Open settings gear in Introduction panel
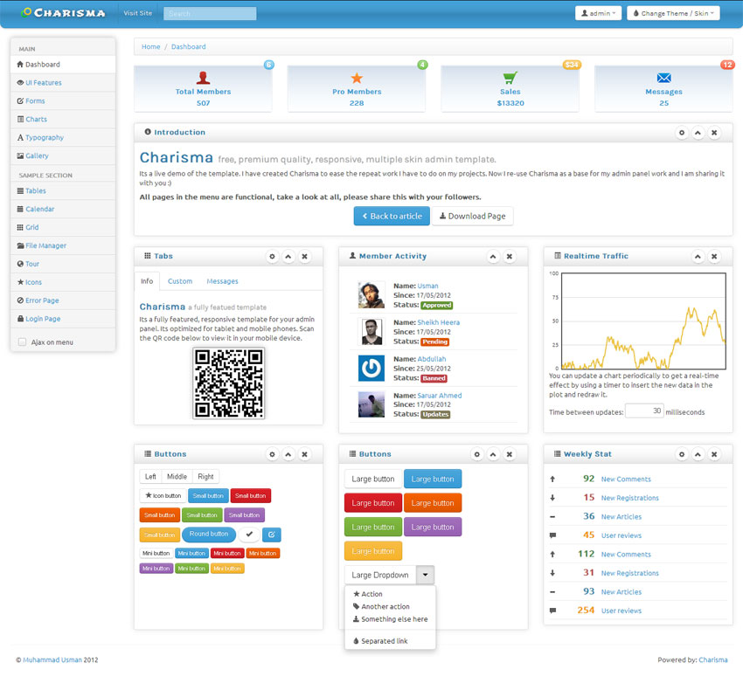743x690 pixels. coord(682,133)
